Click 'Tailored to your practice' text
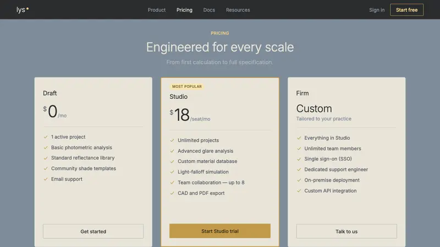Screen dimensions: 440x247 (324, 119)
